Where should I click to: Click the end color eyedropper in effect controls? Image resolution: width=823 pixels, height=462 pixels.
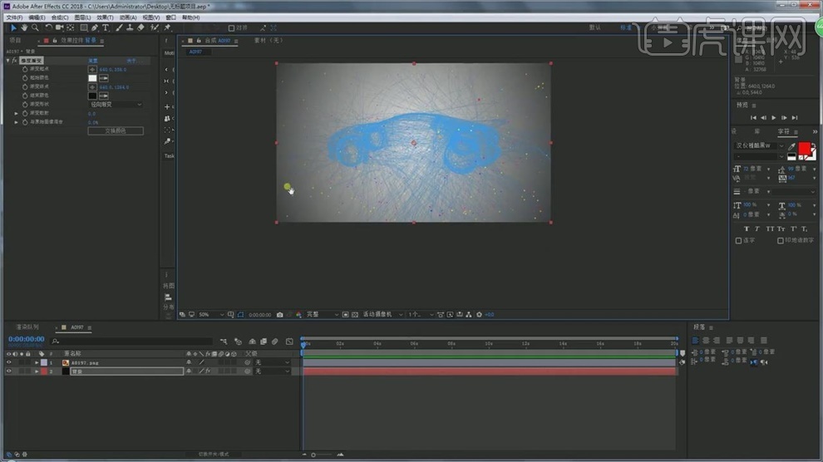click(x=103, y=96)
